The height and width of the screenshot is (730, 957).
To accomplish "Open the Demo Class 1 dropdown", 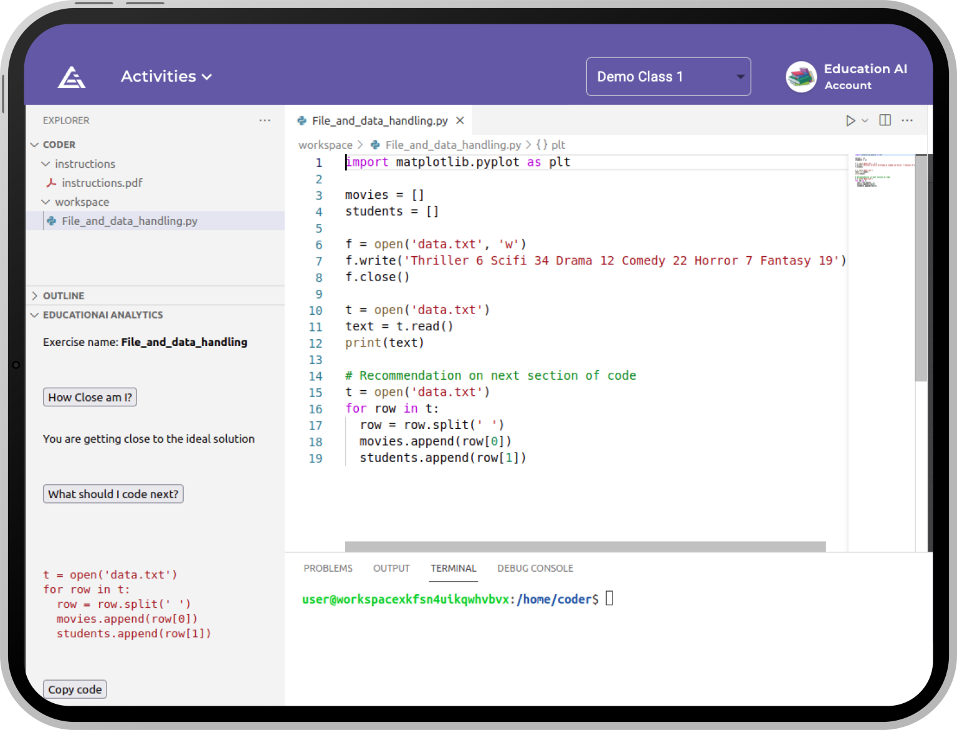I will 669,77.
